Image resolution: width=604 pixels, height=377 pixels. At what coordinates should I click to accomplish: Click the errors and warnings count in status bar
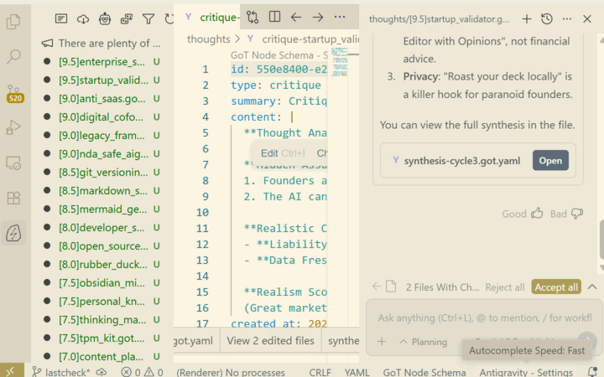coord(142,372)
